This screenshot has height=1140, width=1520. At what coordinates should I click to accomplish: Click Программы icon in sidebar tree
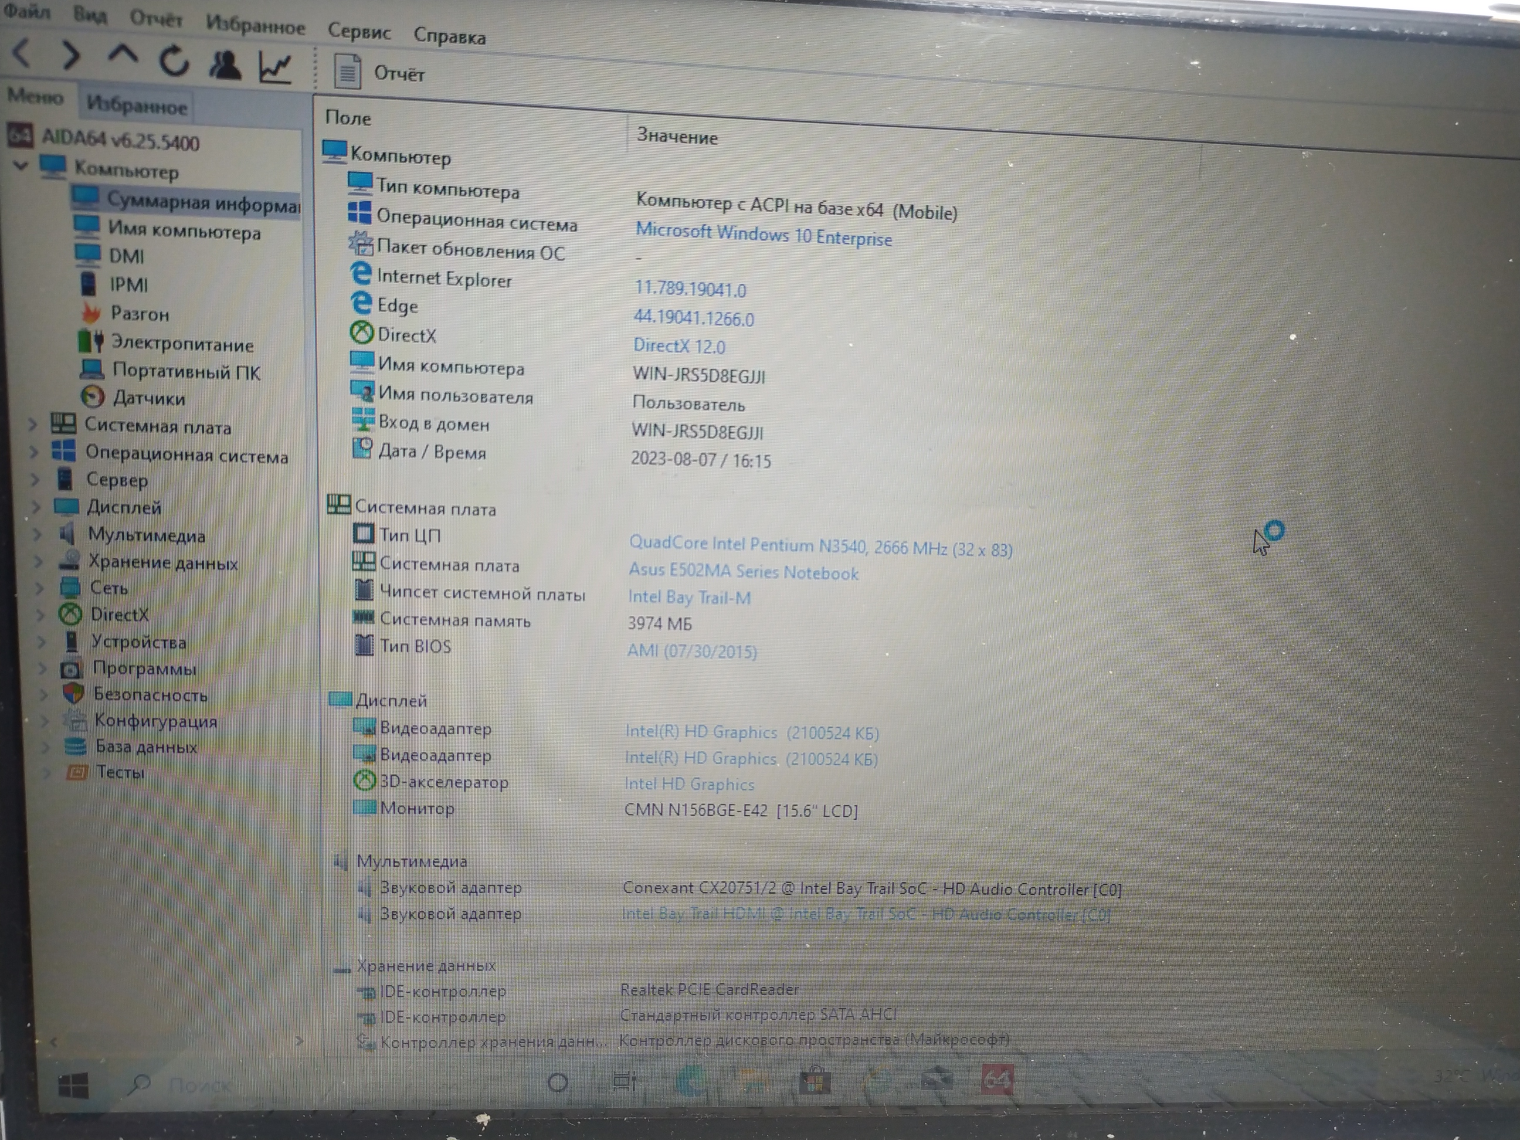coord(71,668)
